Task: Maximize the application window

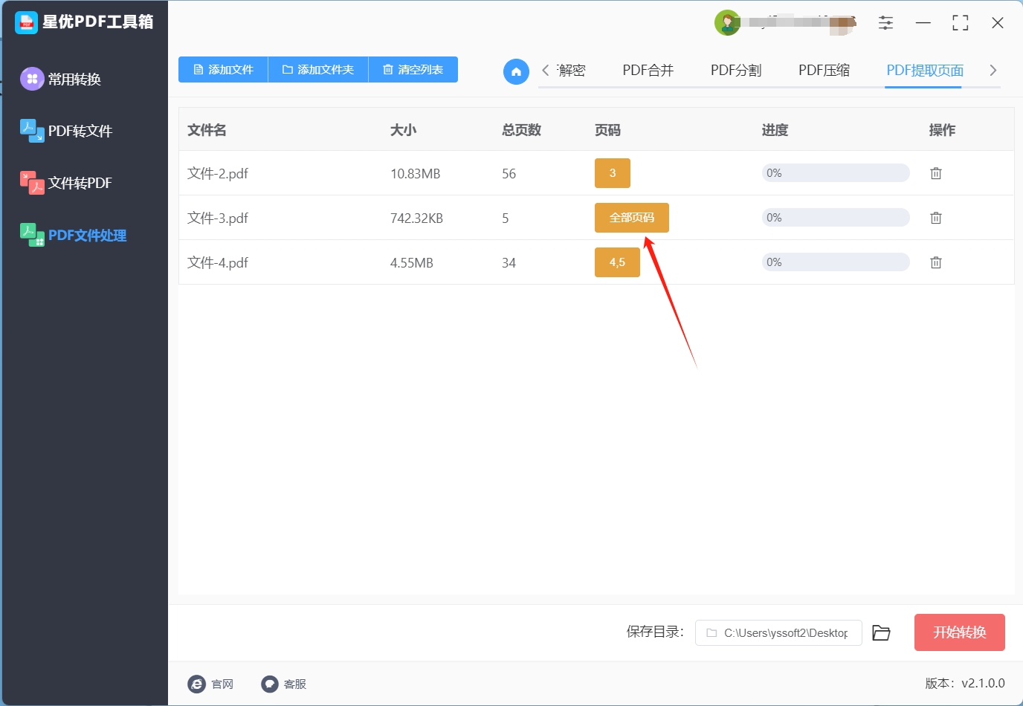Action: coord(961,23)
